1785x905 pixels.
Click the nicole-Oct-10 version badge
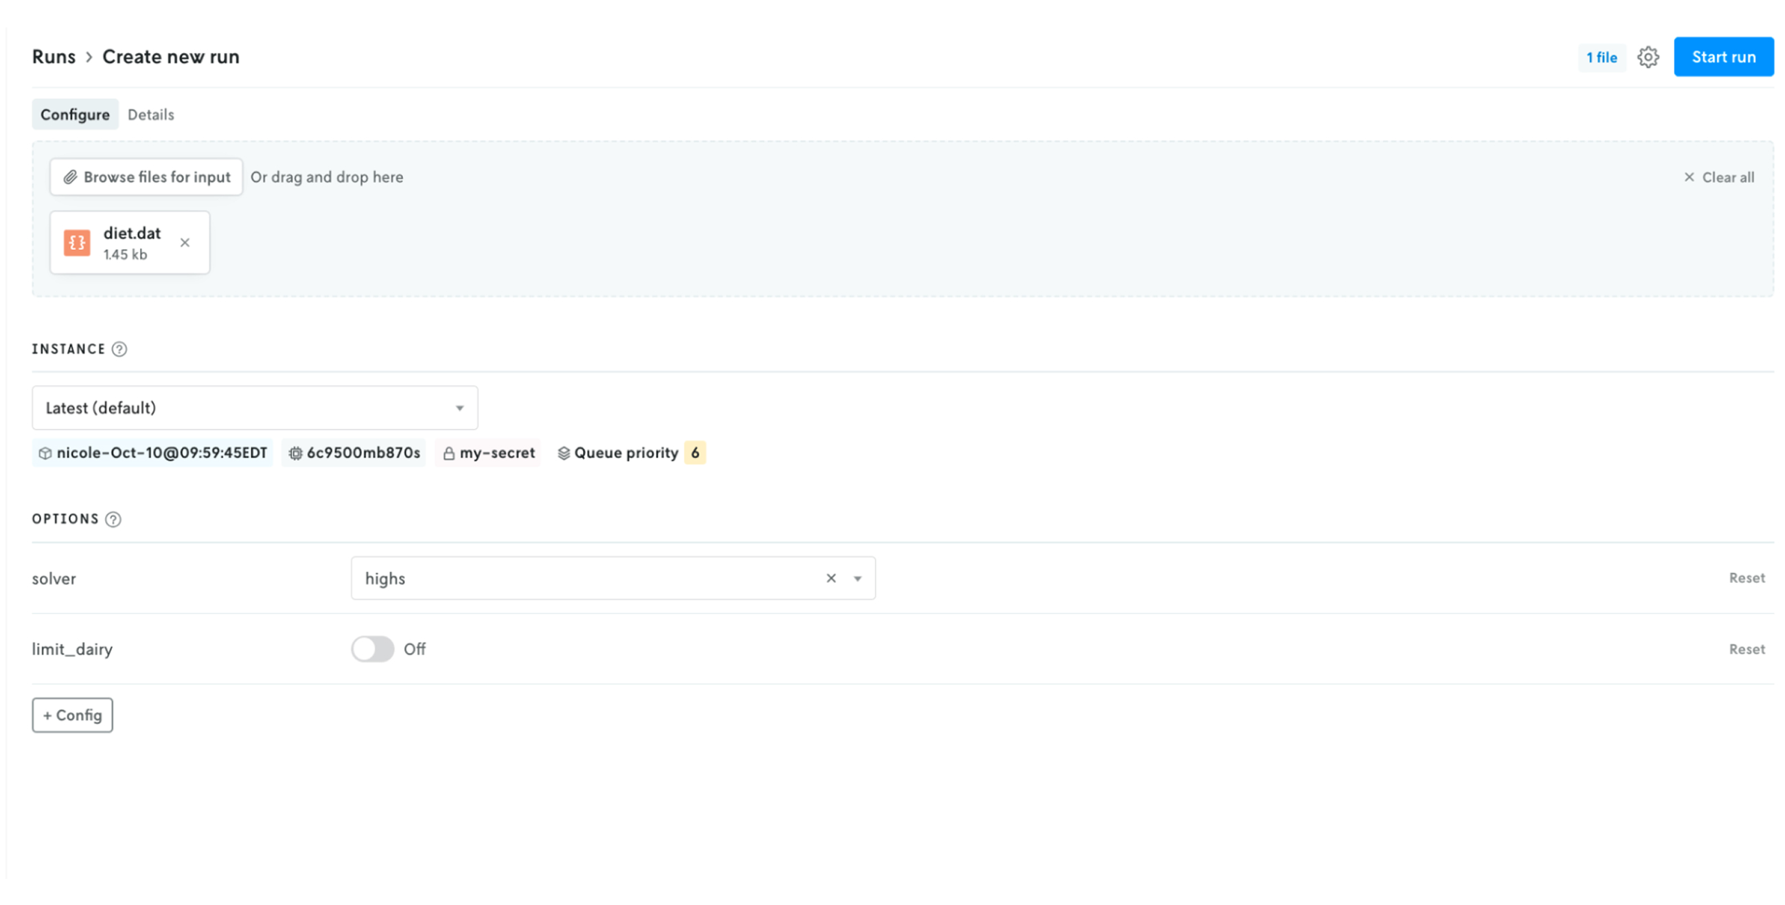152,452
